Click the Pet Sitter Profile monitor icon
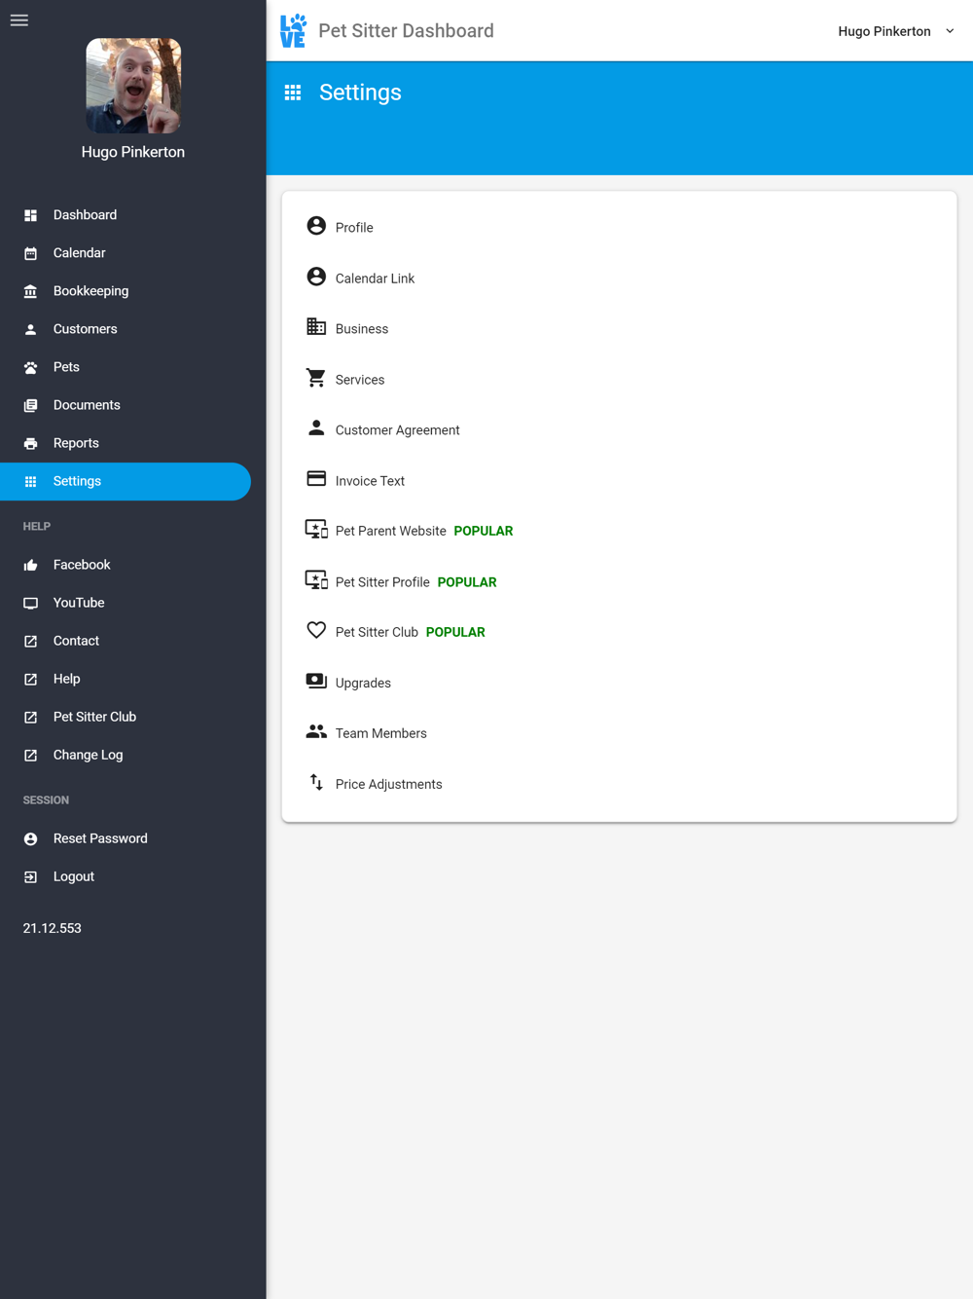This screenshot has height=1299, width=973. (316, 580)
